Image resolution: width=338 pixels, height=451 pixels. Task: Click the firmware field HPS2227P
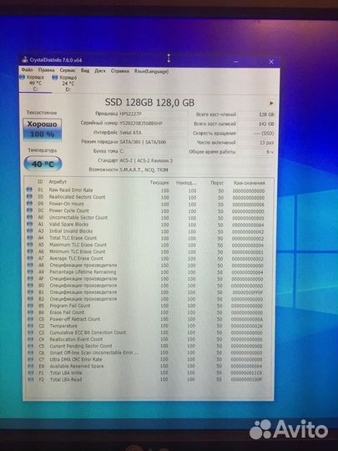(x=153, y=114)
